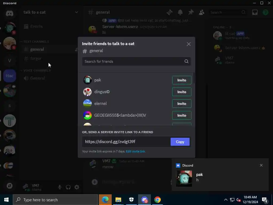Open Windows Start menu

(x=6, y=200)
